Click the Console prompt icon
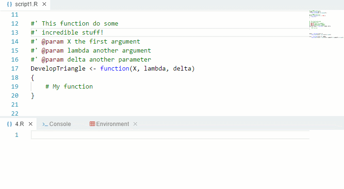This screenshot has height=189, width=344. point(45,124)
